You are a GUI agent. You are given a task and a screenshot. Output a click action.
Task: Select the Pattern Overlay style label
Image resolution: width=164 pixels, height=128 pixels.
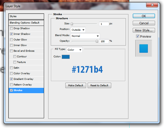23,85
